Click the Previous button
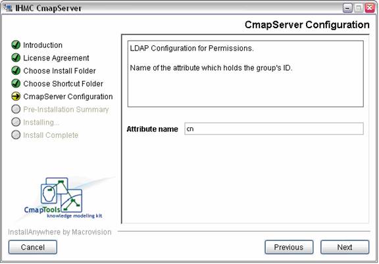This screenshot has height=264, width=379. tap(289, 247)
